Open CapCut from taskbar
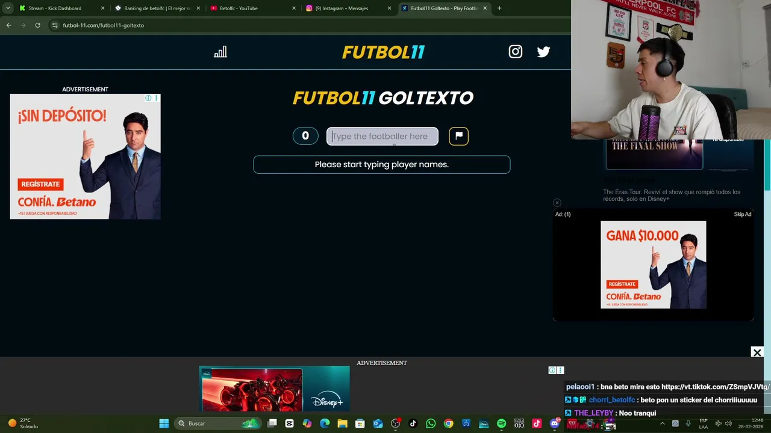This screenshot has width=771, height=433. [290, 423]
